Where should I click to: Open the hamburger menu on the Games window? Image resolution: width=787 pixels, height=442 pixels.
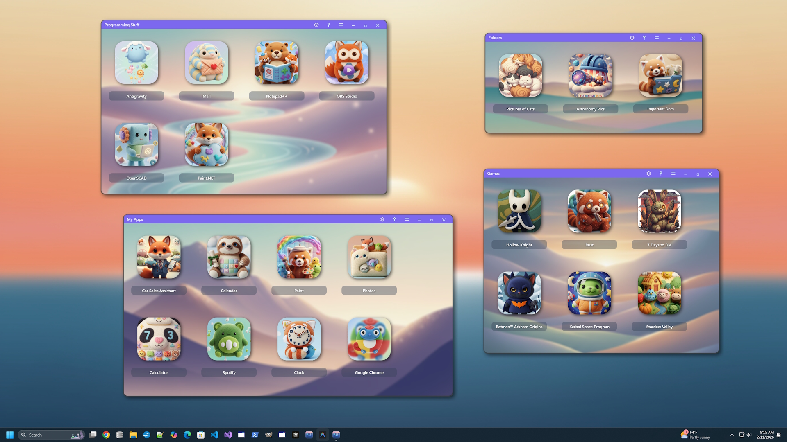(x=673, y=174)
